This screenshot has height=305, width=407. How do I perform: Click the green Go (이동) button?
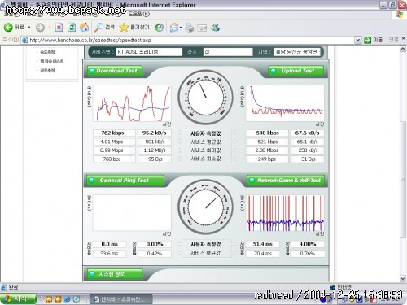click(373, 40)
